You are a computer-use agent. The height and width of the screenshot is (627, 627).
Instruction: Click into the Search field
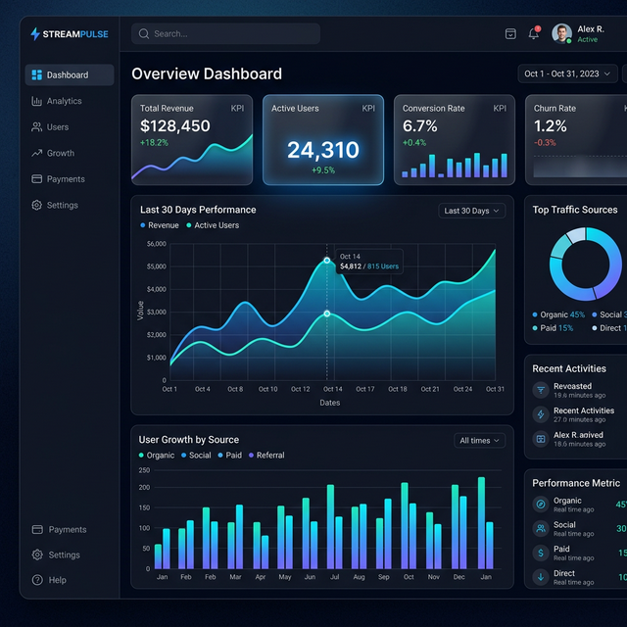225,33
